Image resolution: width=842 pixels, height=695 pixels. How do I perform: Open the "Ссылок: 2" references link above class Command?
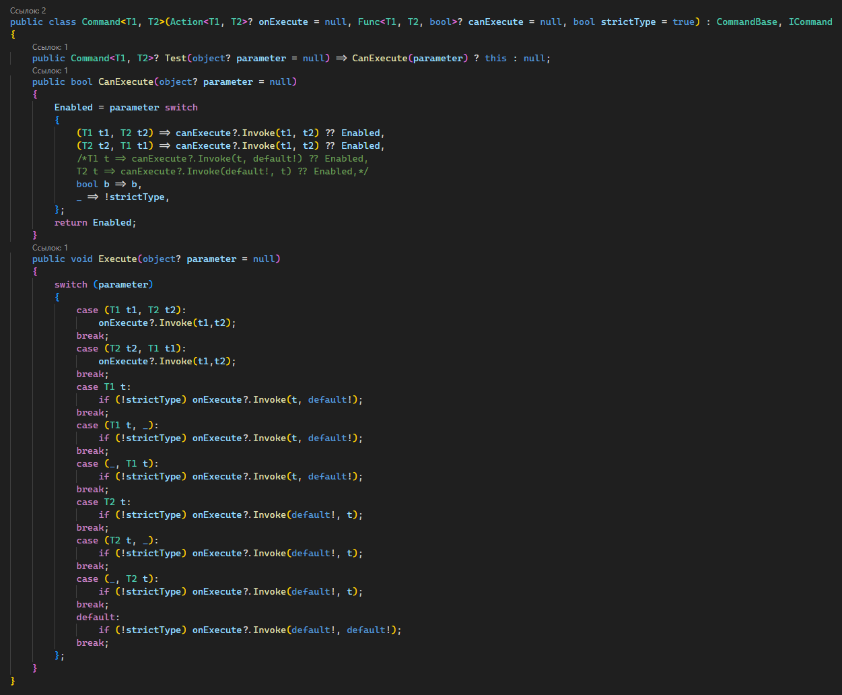click(28, 11)
